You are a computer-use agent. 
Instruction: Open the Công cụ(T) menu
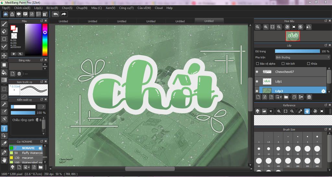(126, 8)
